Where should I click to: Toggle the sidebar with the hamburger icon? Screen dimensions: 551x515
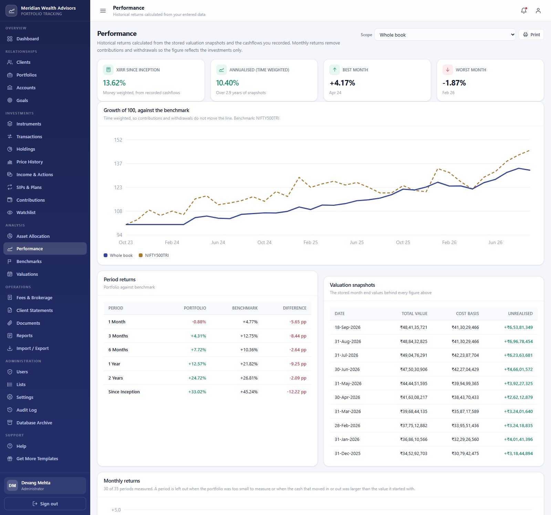tap(103, 11)
